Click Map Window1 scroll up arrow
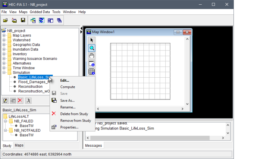 187,39
